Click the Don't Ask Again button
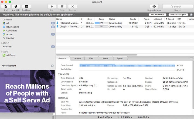194x119 pixels. (178, 15)
